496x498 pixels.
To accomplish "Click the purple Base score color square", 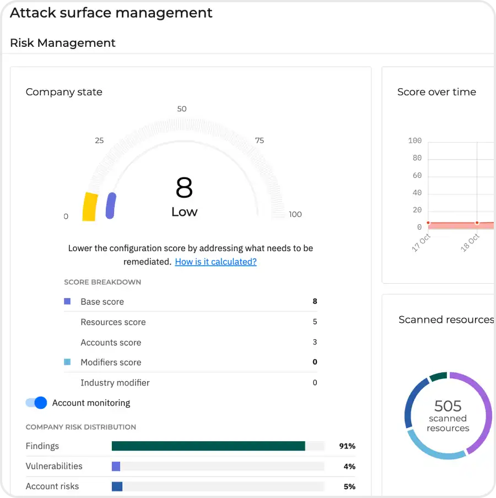I will 67,301.
